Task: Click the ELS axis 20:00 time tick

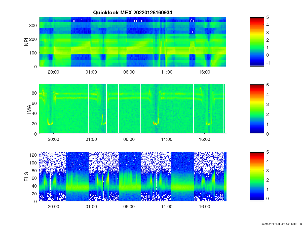Action: [53, 207]
